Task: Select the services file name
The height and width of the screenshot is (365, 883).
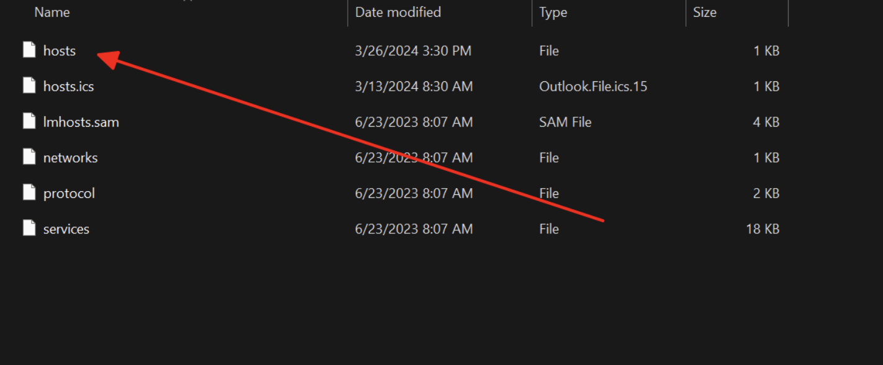Action: pos(66,229)
